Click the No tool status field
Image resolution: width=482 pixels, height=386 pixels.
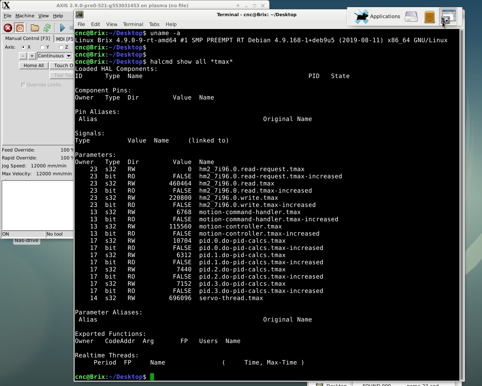pos(60,234)
